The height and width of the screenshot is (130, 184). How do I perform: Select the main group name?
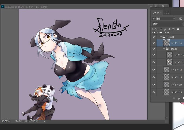[x=167, y=33]
